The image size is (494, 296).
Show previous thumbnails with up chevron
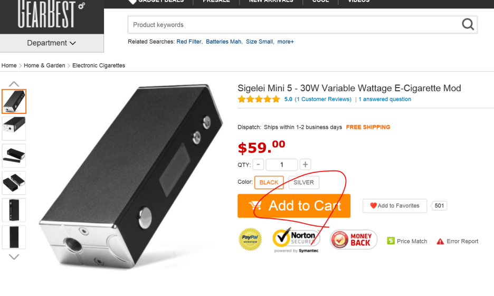click(x=14, y=84)
